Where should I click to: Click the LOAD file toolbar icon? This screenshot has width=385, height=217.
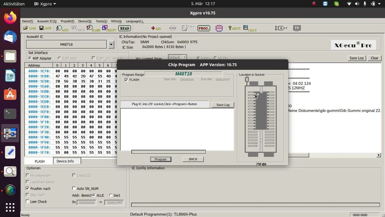pos(29,28)
